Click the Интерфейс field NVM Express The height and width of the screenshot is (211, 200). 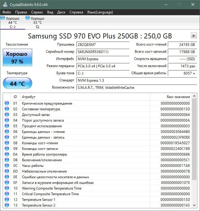click(103, 59)
